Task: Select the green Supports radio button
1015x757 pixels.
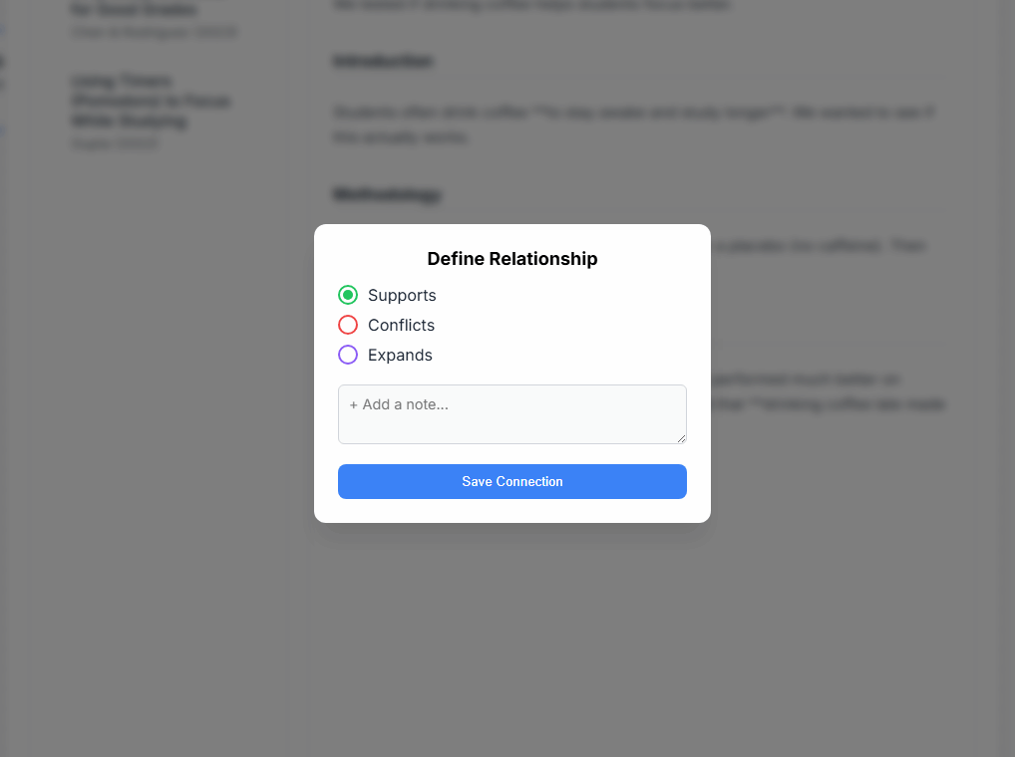Action: [x=348, y=295]
